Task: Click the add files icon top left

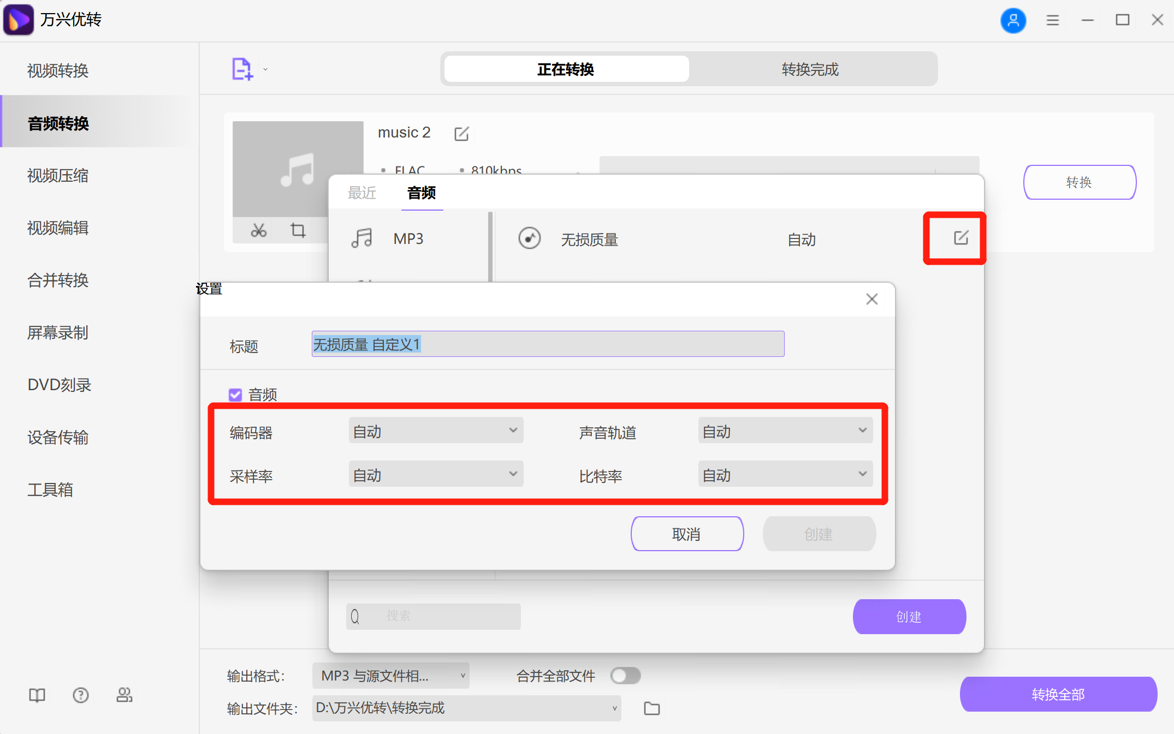Action: (x=243, y=68)
